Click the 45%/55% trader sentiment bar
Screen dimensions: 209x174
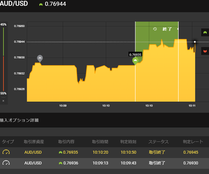(3, 59)
